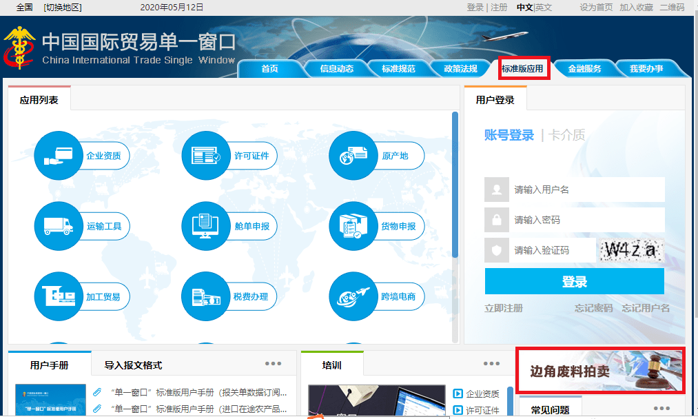Click the 忘记密码 link
698x419 pixels.
click(593, 308)
